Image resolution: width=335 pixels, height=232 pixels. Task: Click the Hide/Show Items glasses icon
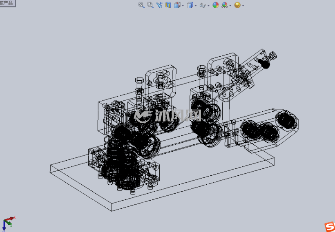coord(203,5)
